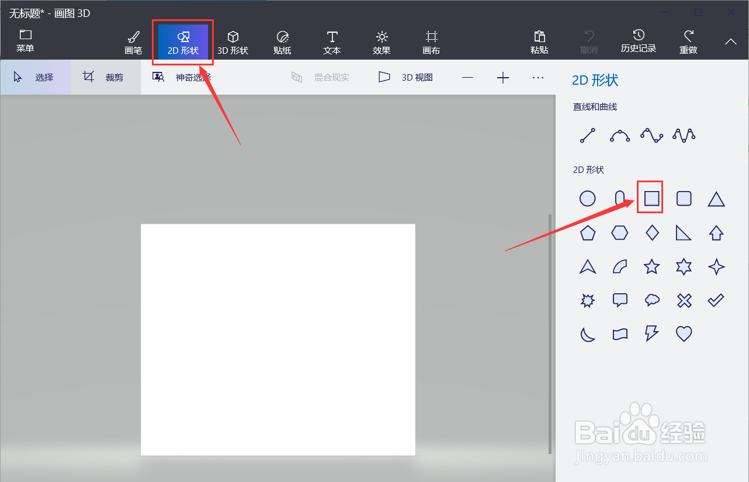Image resolution: width=749 pixels, height=482 pixels.
Task: Switch to the 2D 形状 tab
Action: (x=183, y=43)
